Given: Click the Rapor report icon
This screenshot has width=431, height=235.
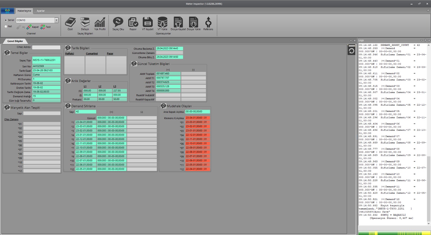Looking at the screenshot, I should click(133, 22).
